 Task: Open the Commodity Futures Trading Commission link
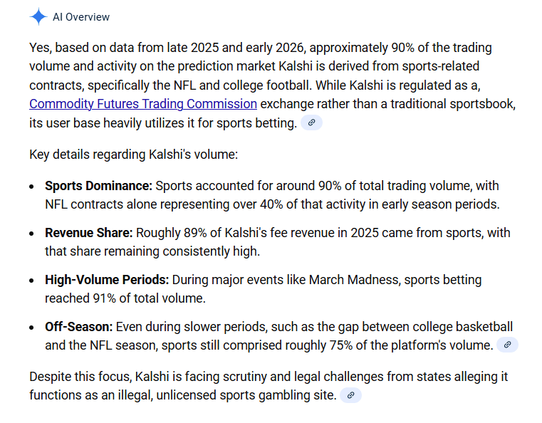pyautogui.click(x=142, y=104)
